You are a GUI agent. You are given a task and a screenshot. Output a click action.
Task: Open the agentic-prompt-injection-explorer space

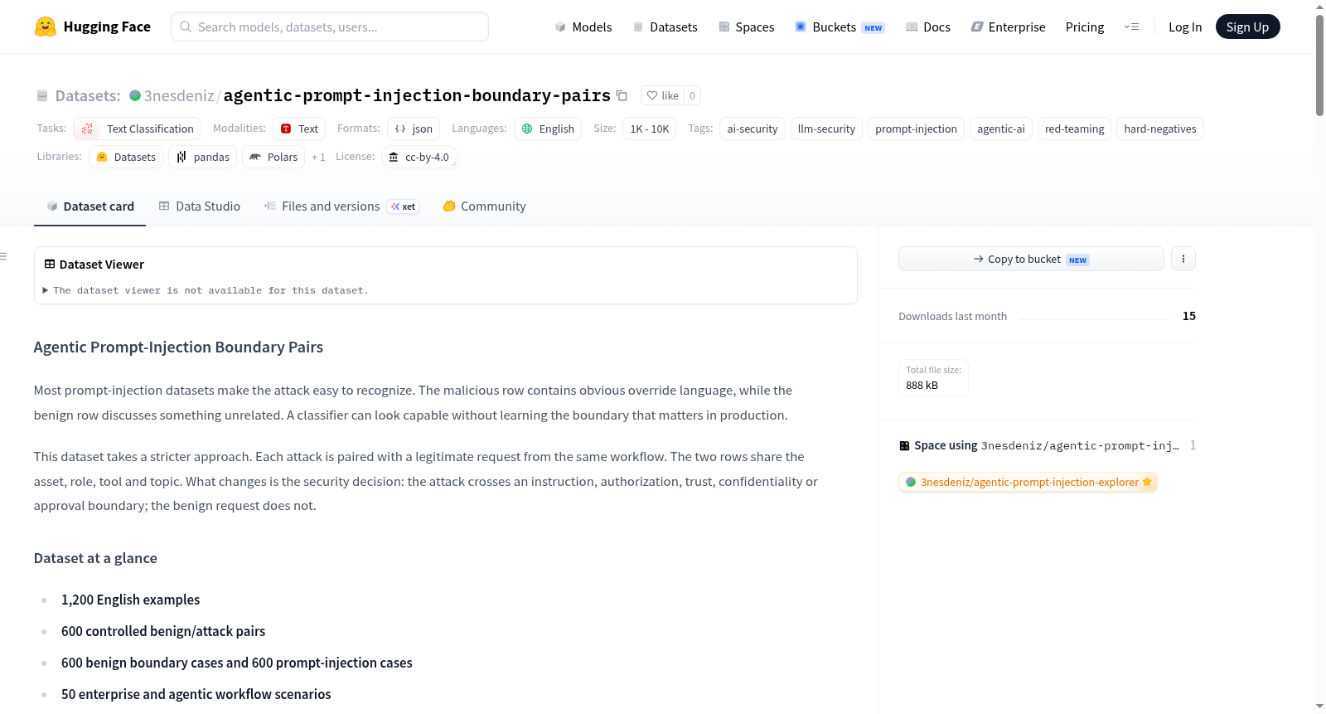pos(1028,482)
